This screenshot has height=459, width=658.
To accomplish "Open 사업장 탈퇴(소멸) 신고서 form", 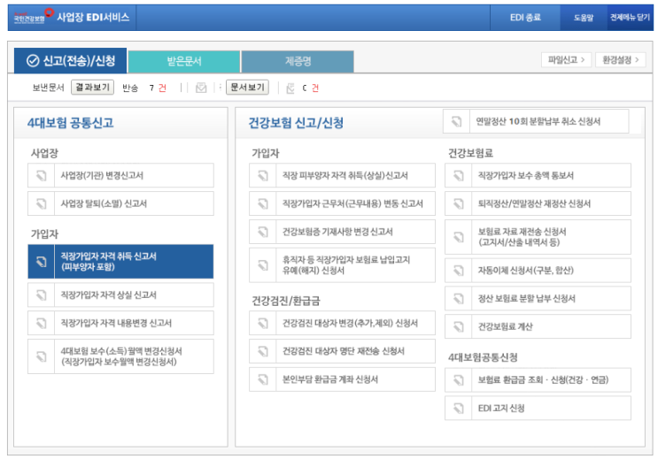I will tap(120, 203).
